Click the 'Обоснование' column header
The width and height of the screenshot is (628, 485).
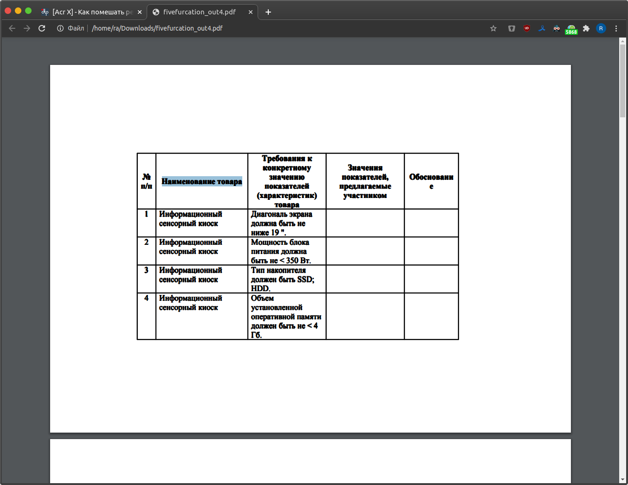(x=431, y=181)
